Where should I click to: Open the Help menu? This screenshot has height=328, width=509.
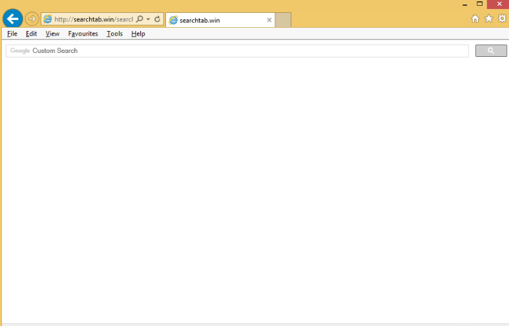pyautogui.click(x=138, y=34)
